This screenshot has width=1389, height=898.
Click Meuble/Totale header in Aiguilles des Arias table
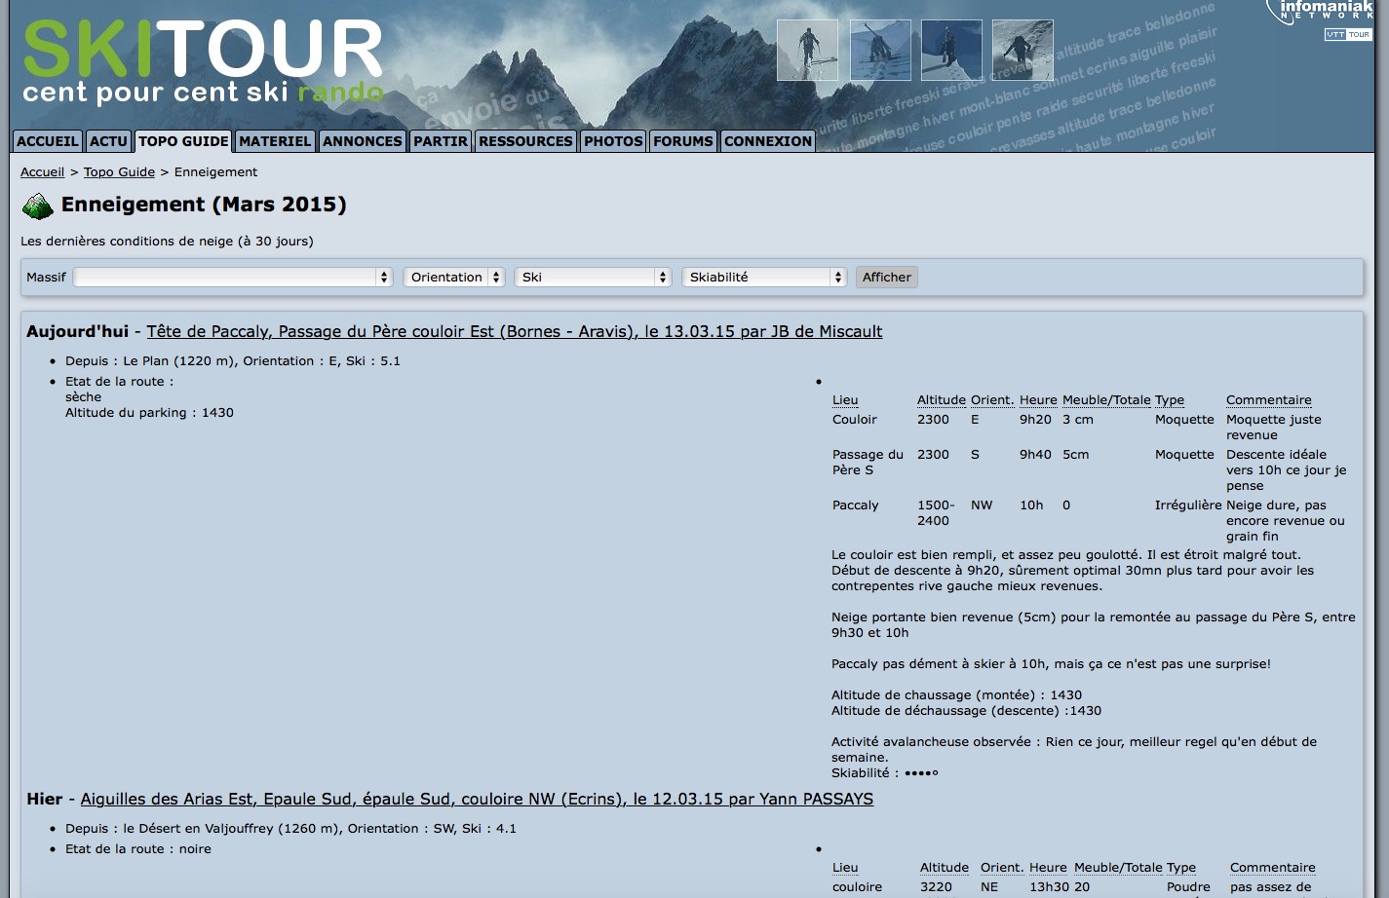1118,868
